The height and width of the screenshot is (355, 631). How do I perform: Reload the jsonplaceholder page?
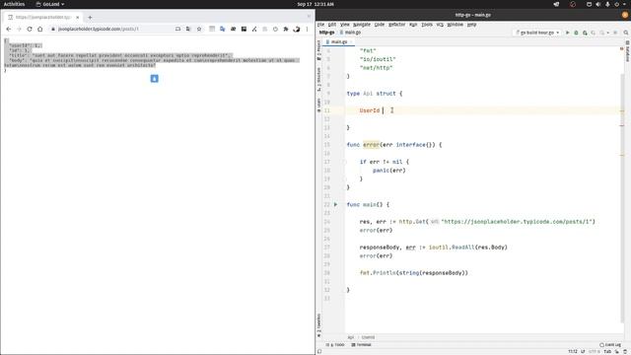pyautogui.click(x=30, y=29)
